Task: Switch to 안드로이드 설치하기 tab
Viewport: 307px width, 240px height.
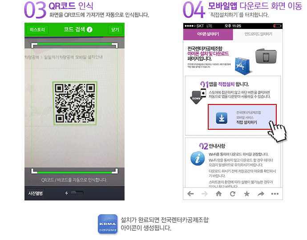Action: pyautogui.click(x=258, y=34)
